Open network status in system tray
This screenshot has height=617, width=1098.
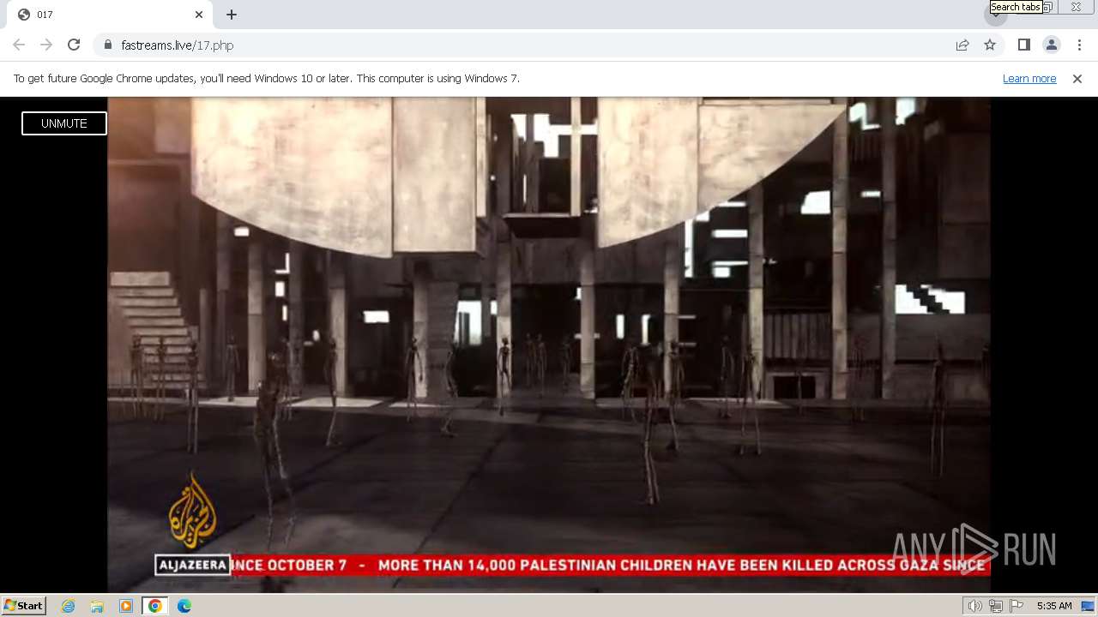tap(995, 606)
